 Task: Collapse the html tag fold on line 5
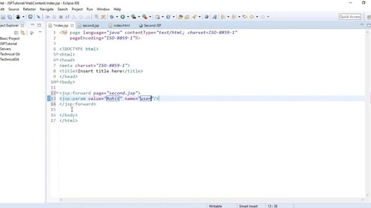click(57, 54)
